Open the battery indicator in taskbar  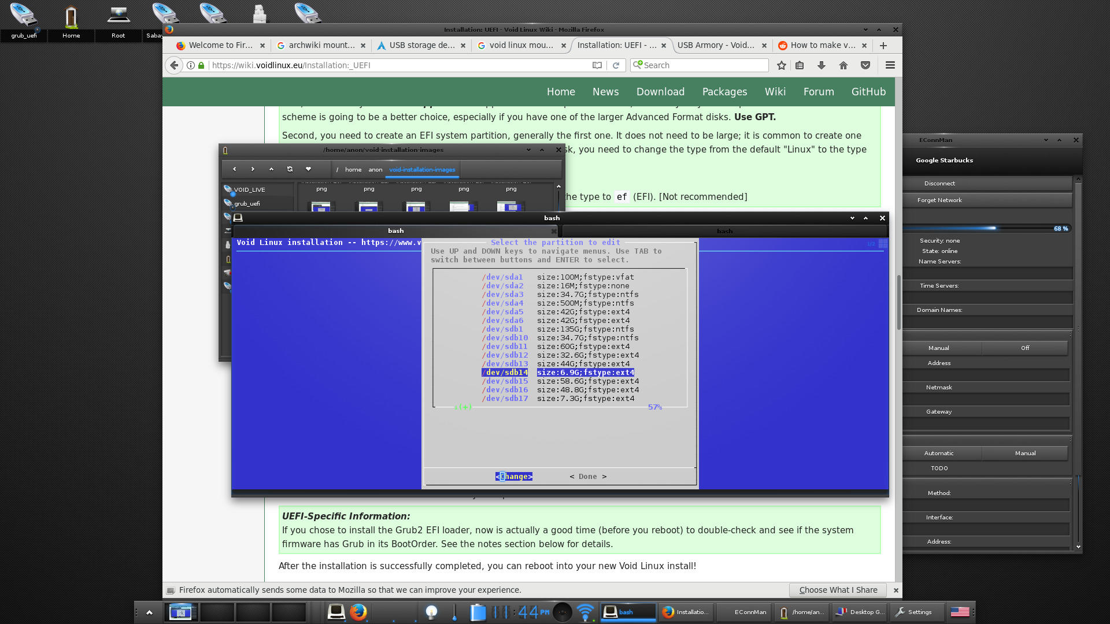coord(478,612)
